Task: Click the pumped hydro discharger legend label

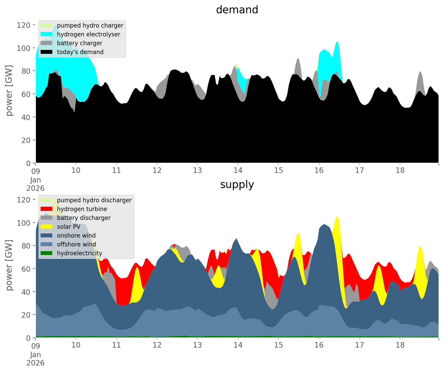Action: pos(94,200)
